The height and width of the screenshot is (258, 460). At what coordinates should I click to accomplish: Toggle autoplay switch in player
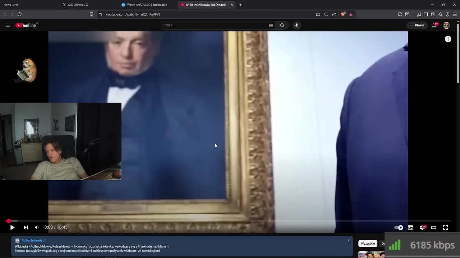tap(399, 228)
